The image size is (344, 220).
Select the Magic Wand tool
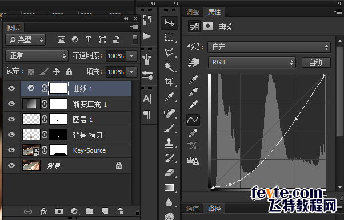(x=169, y=67)
